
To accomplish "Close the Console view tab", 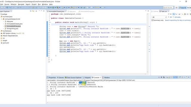I will [101, 78].
